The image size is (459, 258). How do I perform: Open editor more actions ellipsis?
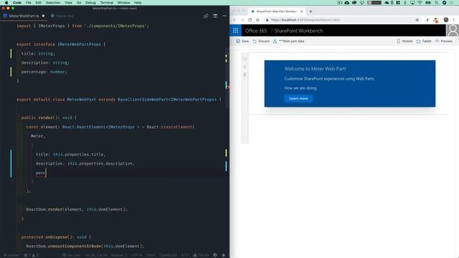tap(224, 16)
